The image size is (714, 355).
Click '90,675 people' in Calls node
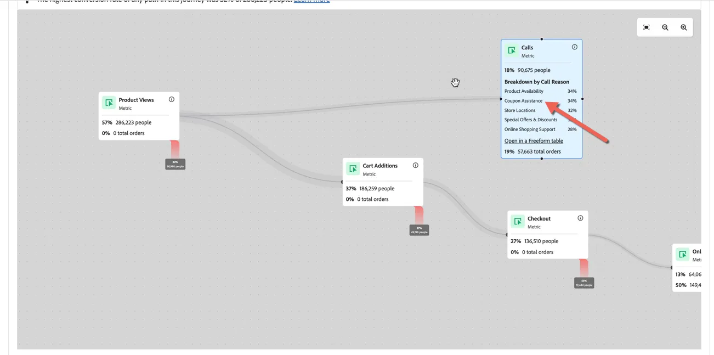534,70
